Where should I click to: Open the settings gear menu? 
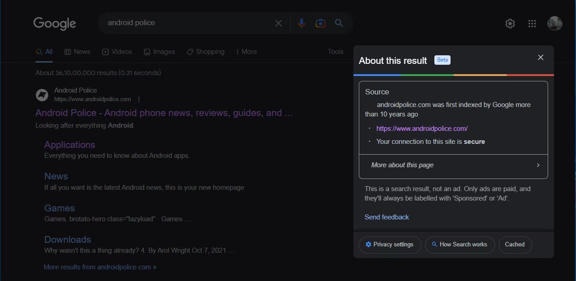tap(510, 24)
